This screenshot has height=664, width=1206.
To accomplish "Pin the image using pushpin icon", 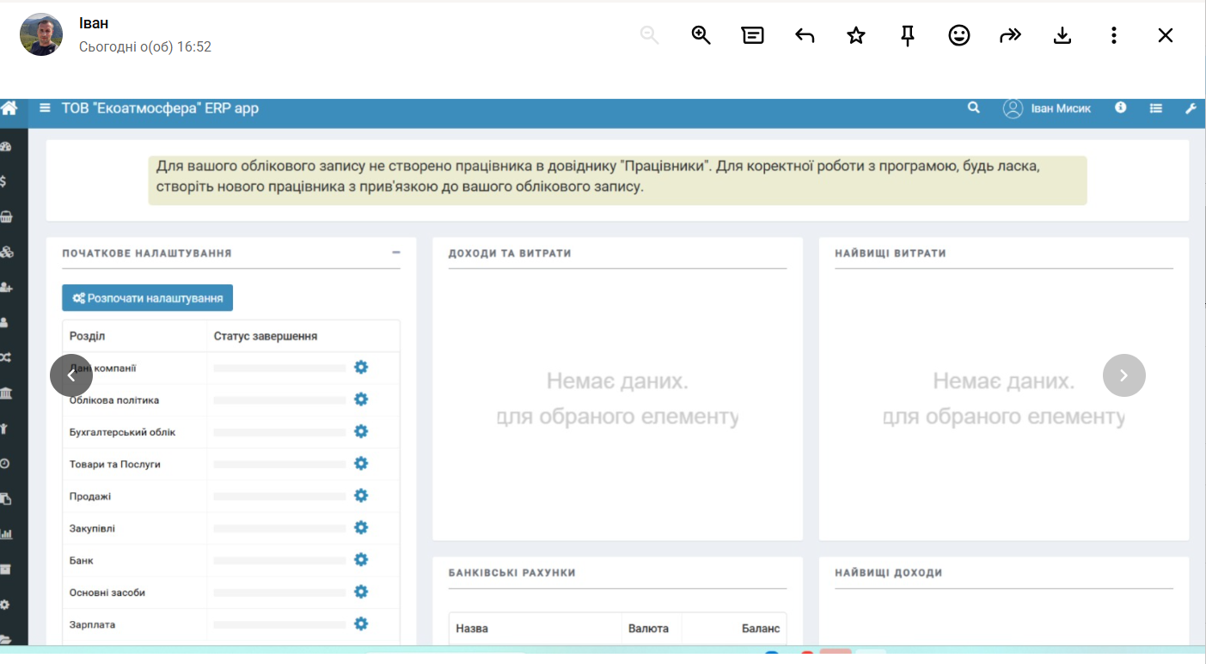I will pyautogui.click(x=908, y=35).
